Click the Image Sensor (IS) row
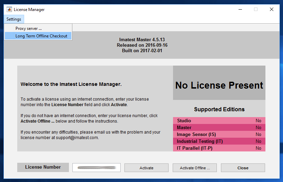The image size is (283, 182). point(219,134)
